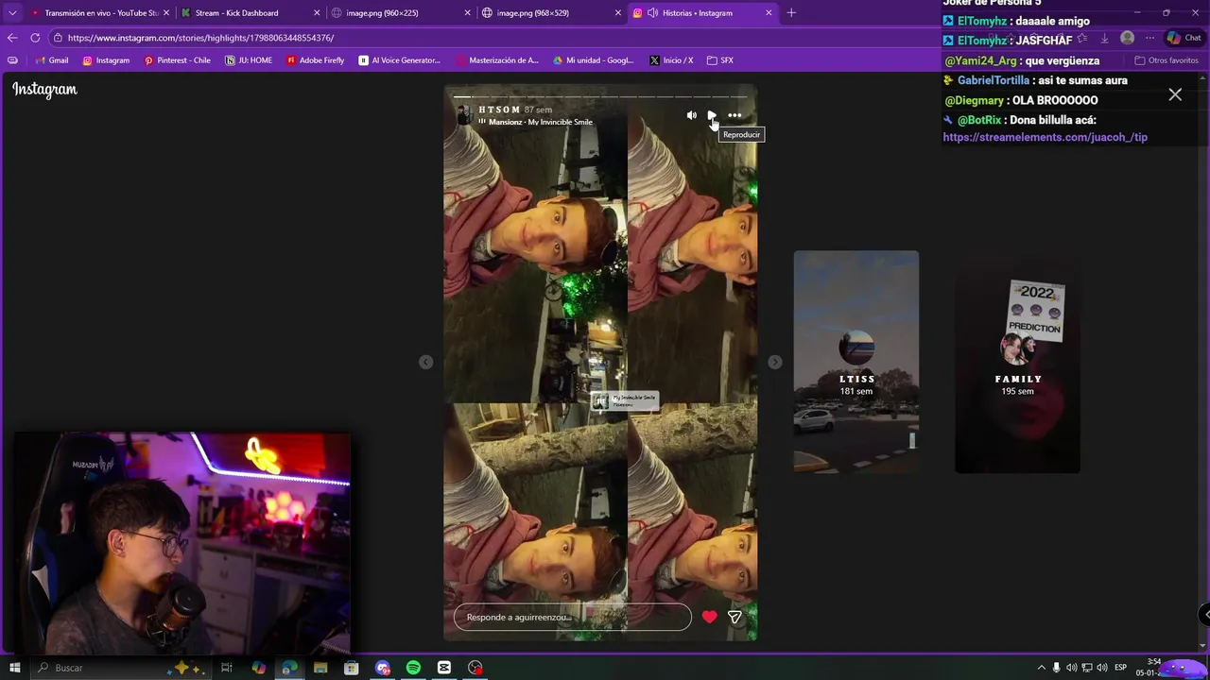Open the Mansionz My Invincible Smile song link
Screen dimensions: 1210x680
pos(540,122)
